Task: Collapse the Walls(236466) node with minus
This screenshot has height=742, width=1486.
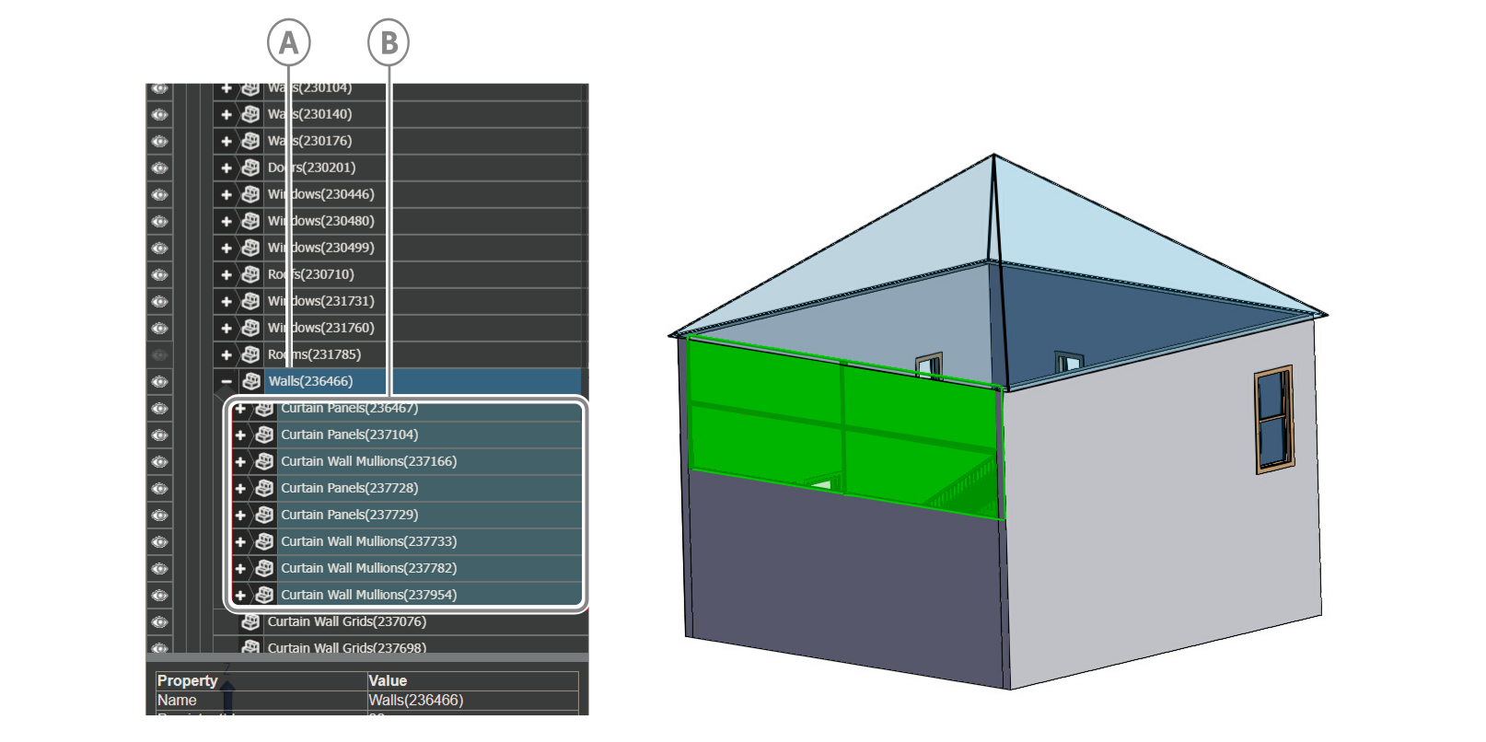Action: pyautogui.click(x=226, y=381)
